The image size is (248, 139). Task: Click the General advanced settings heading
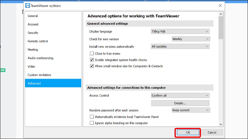[x=108, y=24]
